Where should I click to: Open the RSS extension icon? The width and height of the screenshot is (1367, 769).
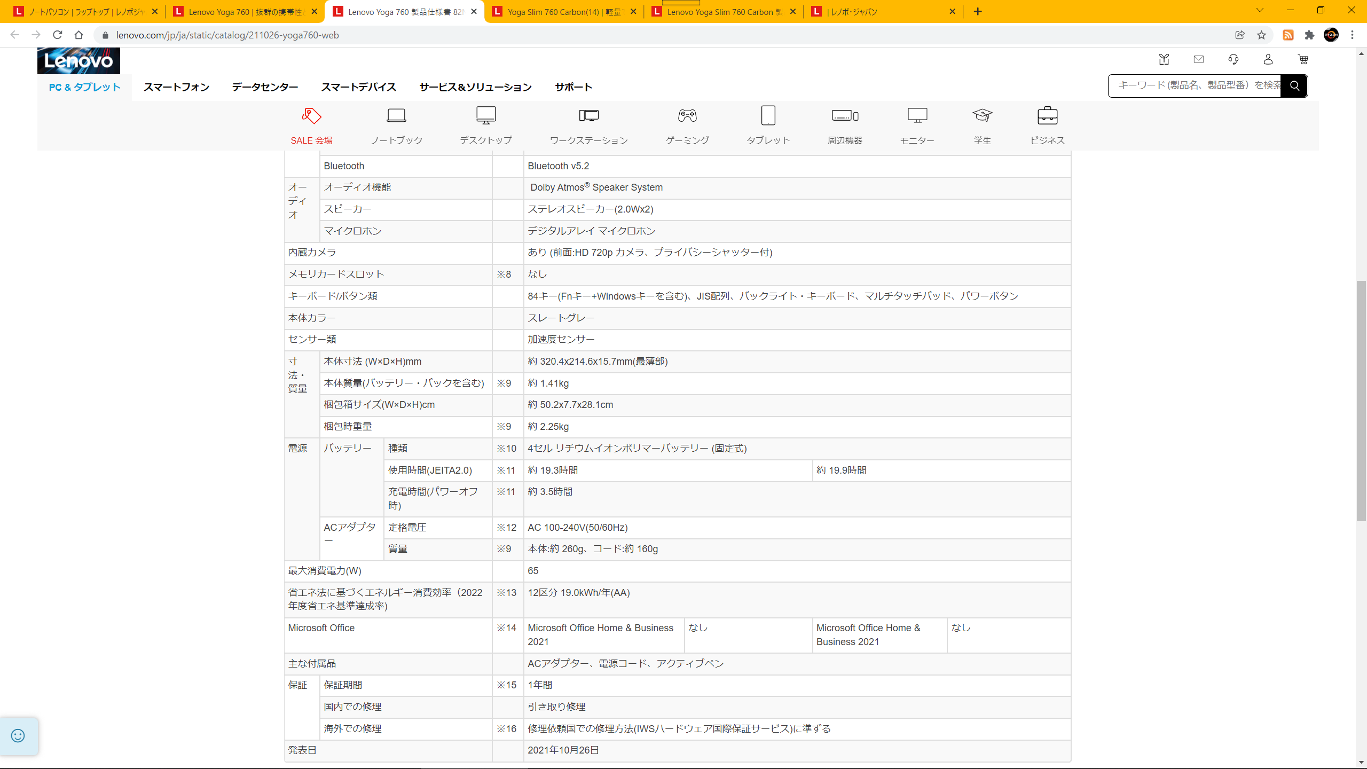coord(1288,35)
